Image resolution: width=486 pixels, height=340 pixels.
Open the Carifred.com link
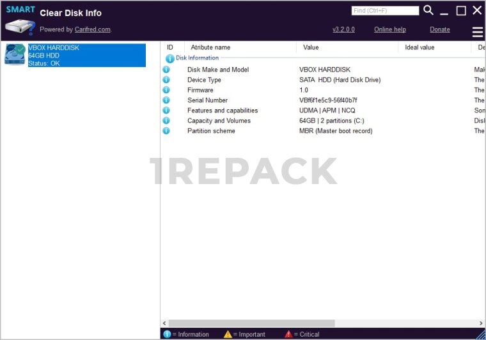tap(92, 29)
